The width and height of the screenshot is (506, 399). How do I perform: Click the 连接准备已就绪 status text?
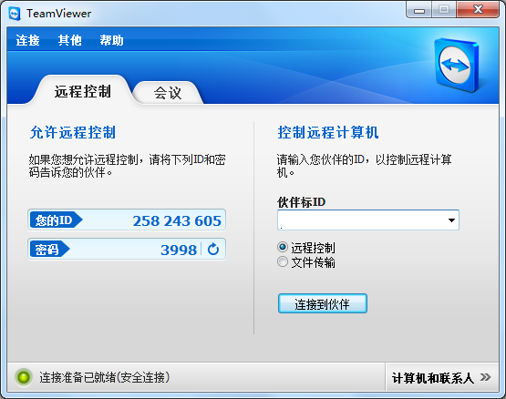(105, 377)
